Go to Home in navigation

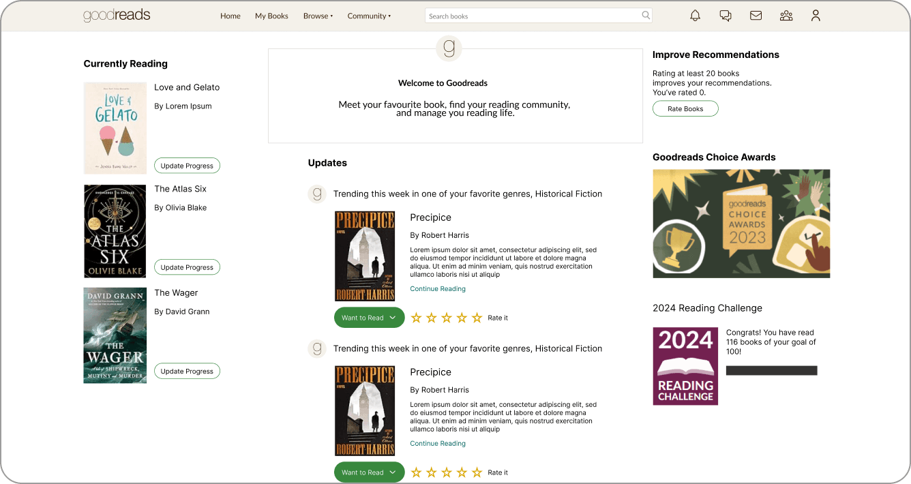coord(230,16)
